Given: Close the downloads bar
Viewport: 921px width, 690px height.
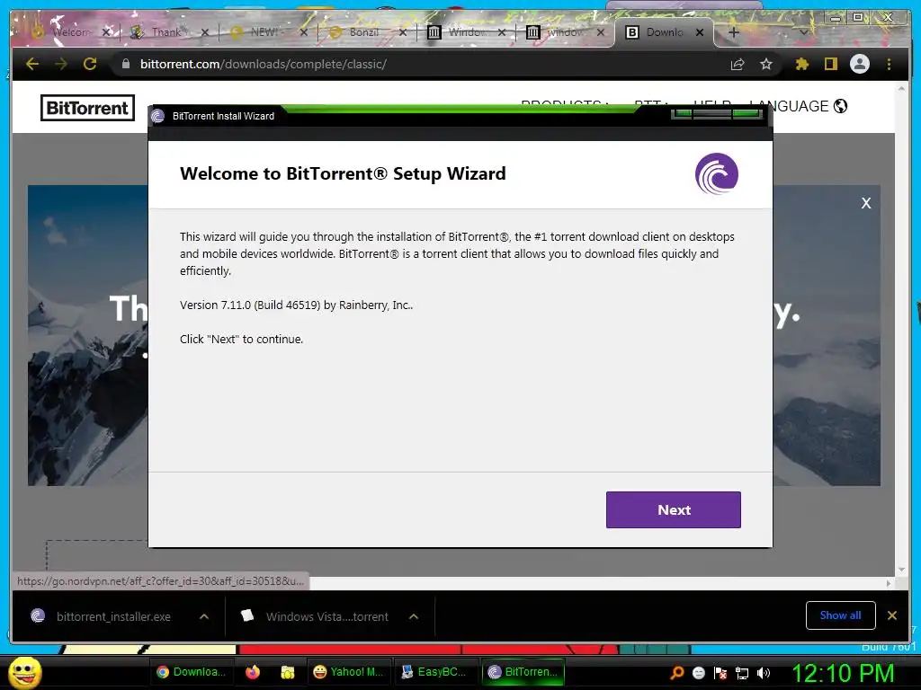Looking at the screenshot, I should click(x=891, y=615).
